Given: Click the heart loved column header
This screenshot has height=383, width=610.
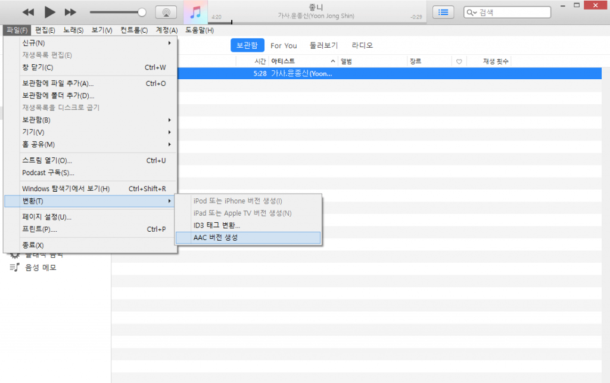Looking at the screenshot, I should 459,61.
